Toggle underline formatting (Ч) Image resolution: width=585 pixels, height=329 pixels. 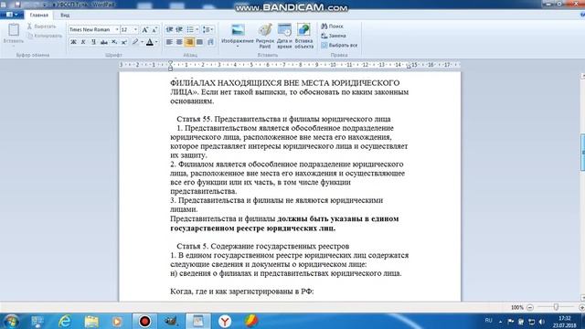click(x=93, y=42)
